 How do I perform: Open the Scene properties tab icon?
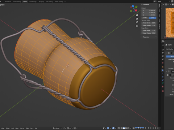(163, 59)
